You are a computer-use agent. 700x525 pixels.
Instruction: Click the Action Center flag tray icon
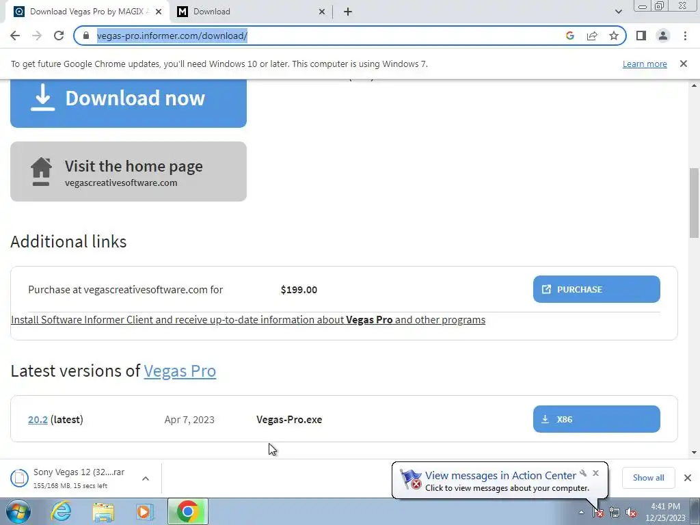[x=598, y=512]
